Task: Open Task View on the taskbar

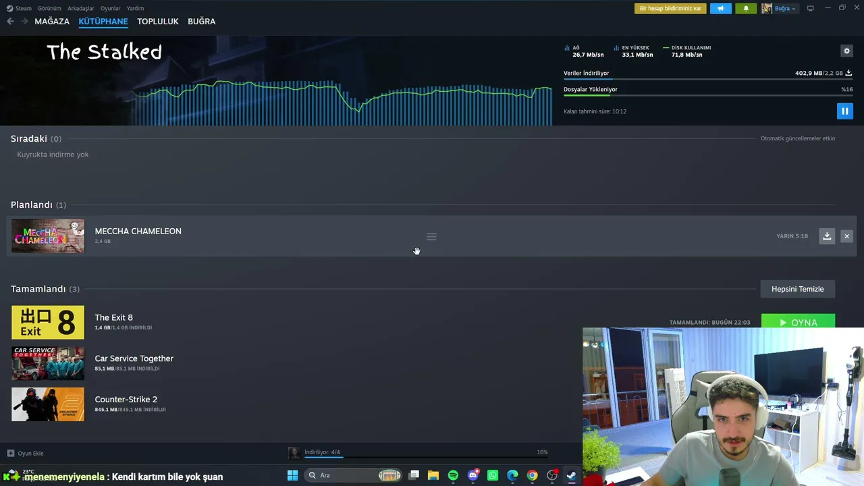Action: pyautogui.click(x=414, y=475)
